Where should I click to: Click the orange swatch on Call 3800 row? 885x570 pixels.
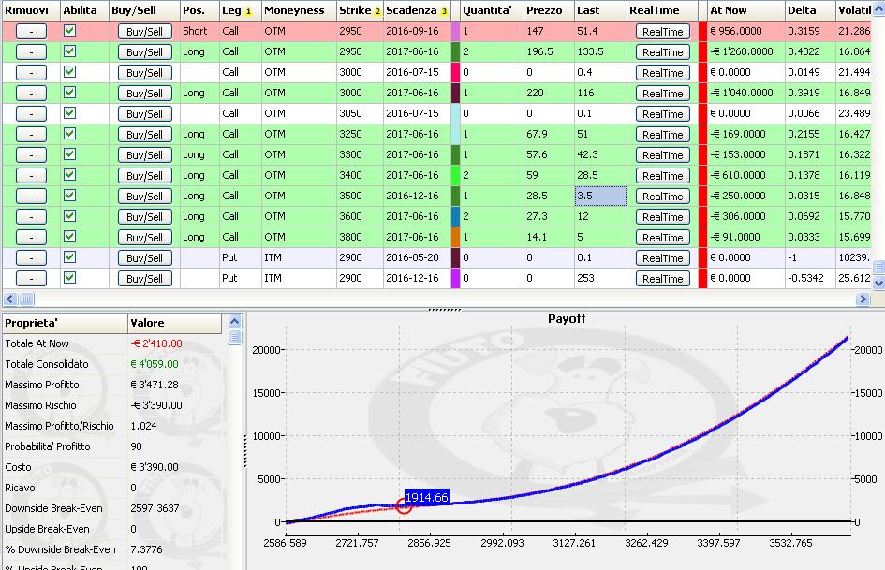(455, 237)
